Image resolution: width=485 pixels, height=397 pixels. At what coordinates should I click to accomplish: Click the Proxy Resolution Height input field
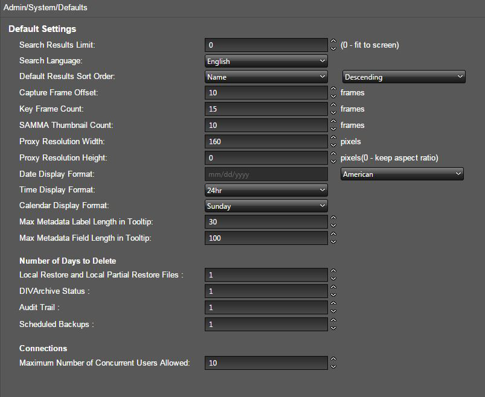point(266,158)
